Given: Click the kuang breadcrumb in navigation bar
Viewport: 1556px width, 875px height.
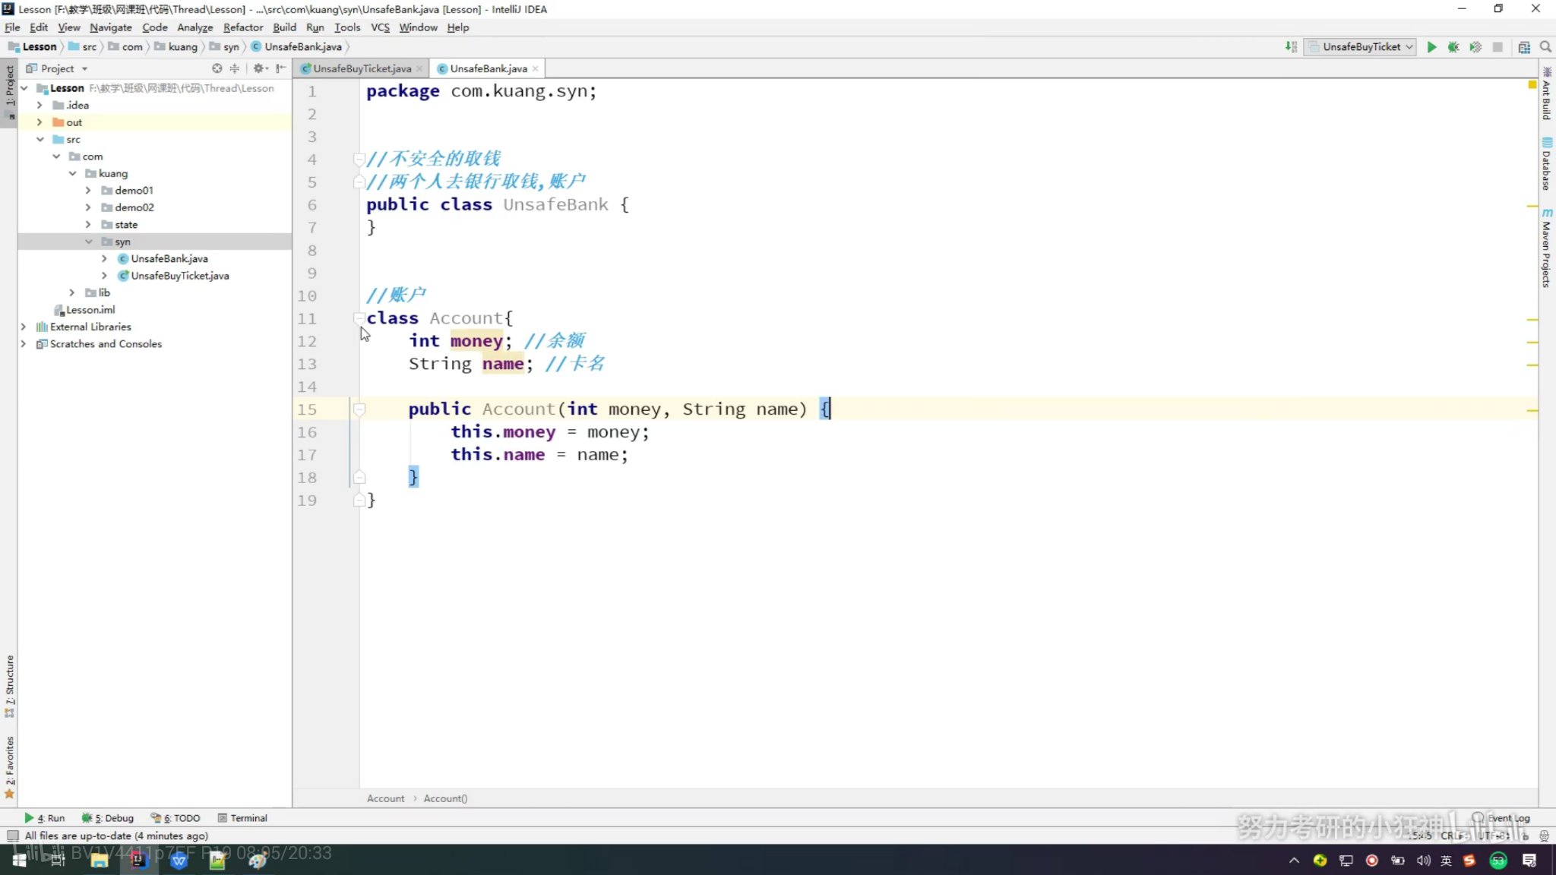Looking at the screenshot, I should (x=182, y=47).
